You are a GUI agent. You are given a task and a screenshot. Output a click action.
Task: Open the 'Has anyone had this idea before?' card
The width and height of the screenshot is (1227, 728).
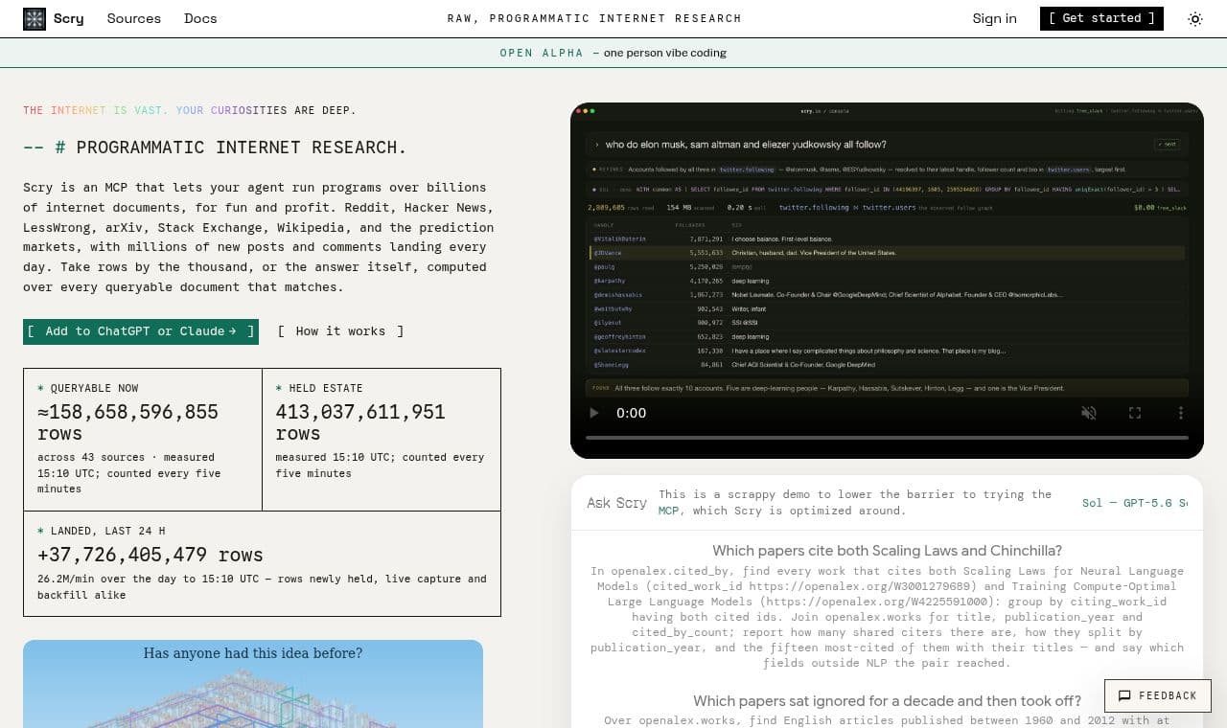point(253,684)
